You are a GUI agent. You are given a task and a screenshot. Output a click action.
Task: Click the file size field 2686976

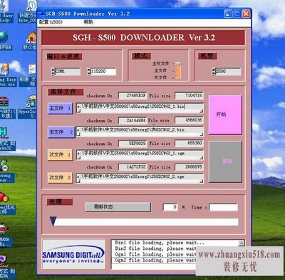[190, 167]
